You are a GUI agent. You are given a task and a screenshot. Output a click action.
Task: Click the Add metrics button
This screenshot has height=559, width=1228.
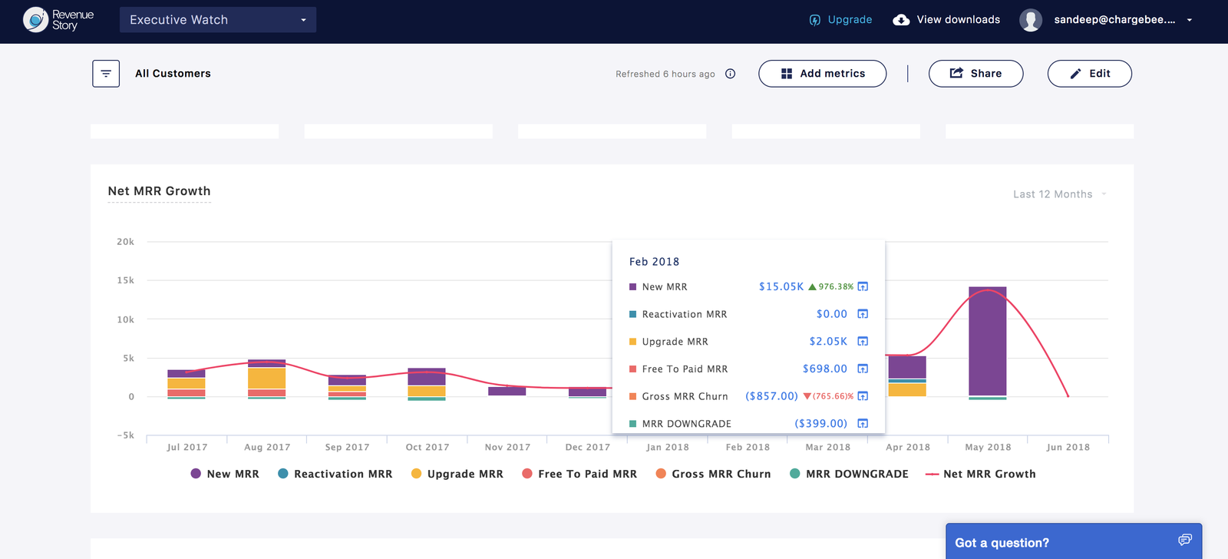click(x=822, y=74)
